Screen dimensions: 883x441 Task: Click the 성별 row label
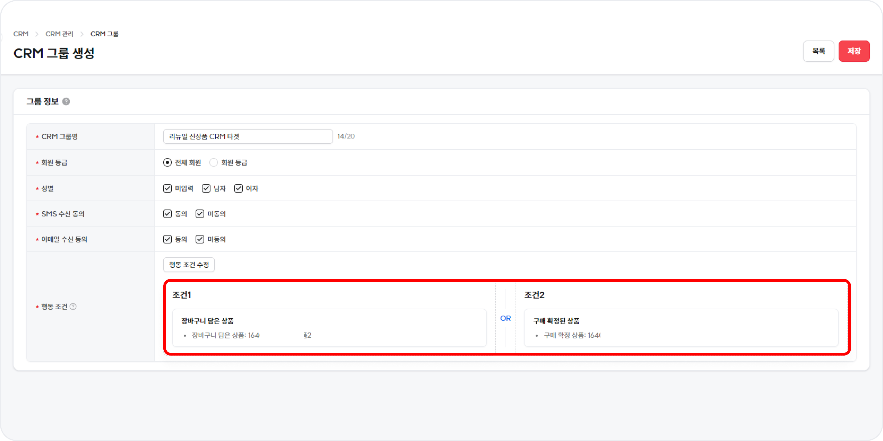pos(47,188)
